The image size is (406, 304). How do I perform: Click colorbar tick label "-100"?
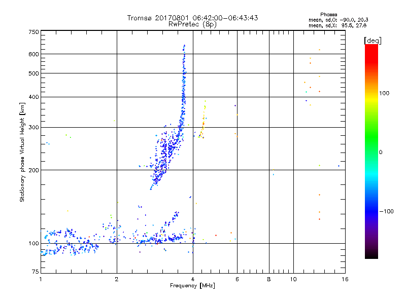pyautogui.click(x=387, y=211)
